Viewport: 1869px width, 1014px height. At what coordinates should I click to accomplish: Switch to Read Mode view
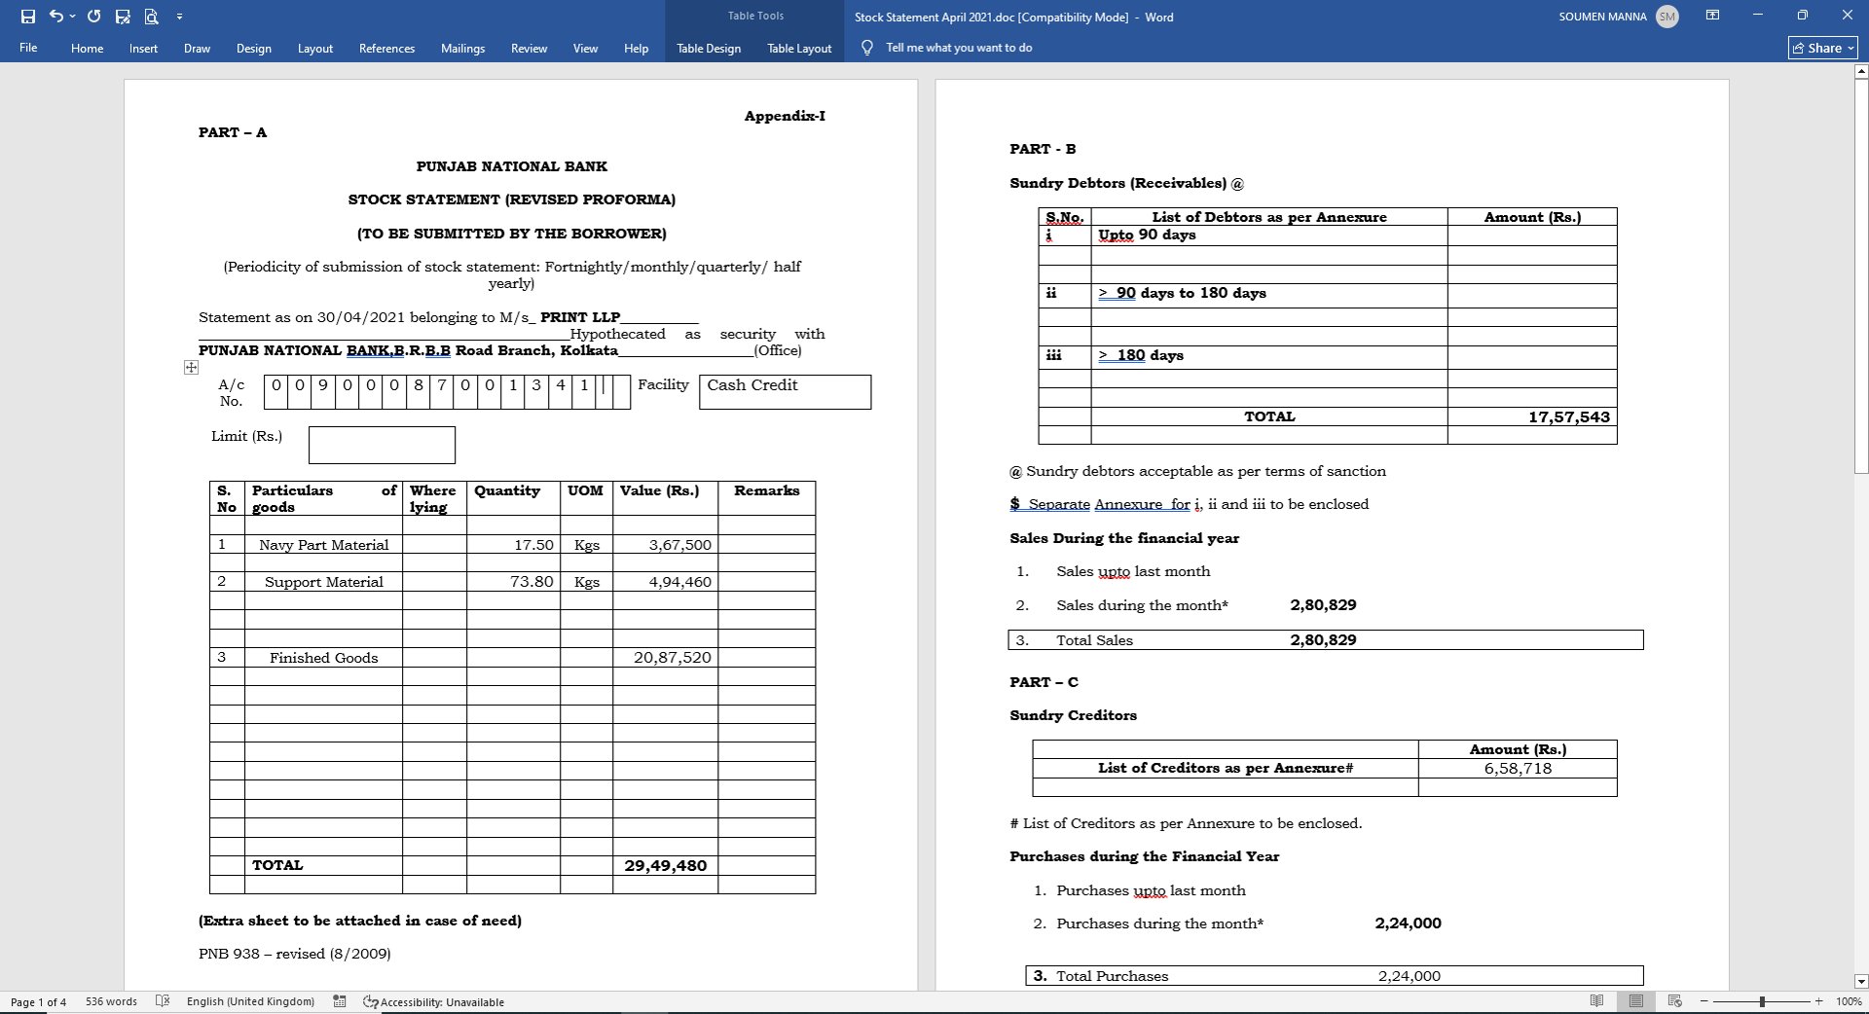1596,1001
